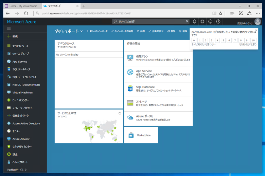Viewport: 265px width, 176px height.
Task: Refresh the browser page
Action: [26, 13]
